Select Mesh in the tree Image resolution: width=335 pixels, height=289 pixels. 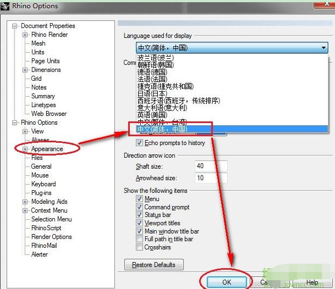pyautogui.click(x=39, y=43)
